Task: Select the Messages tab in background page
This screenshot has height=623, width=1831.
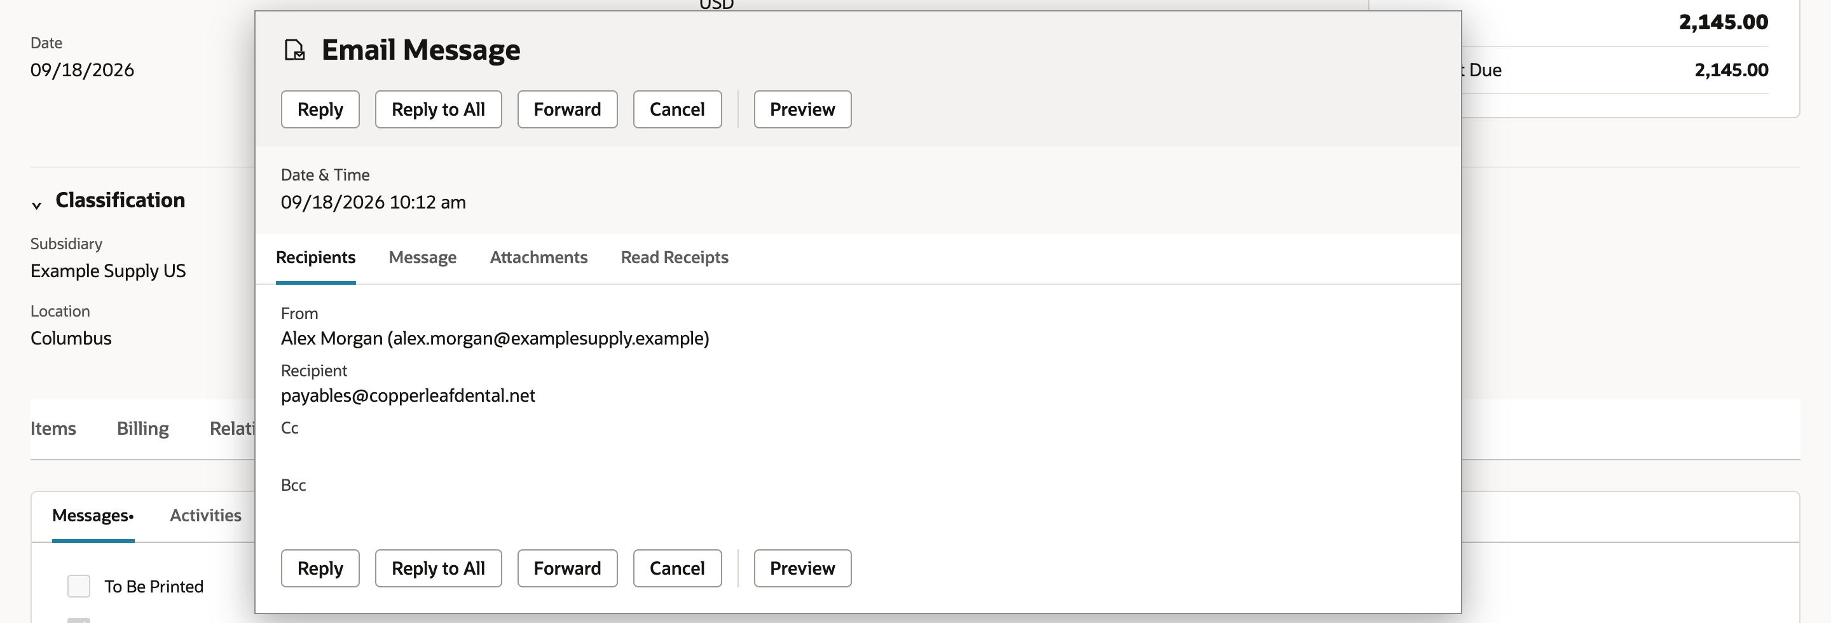Action: [93, 516]
